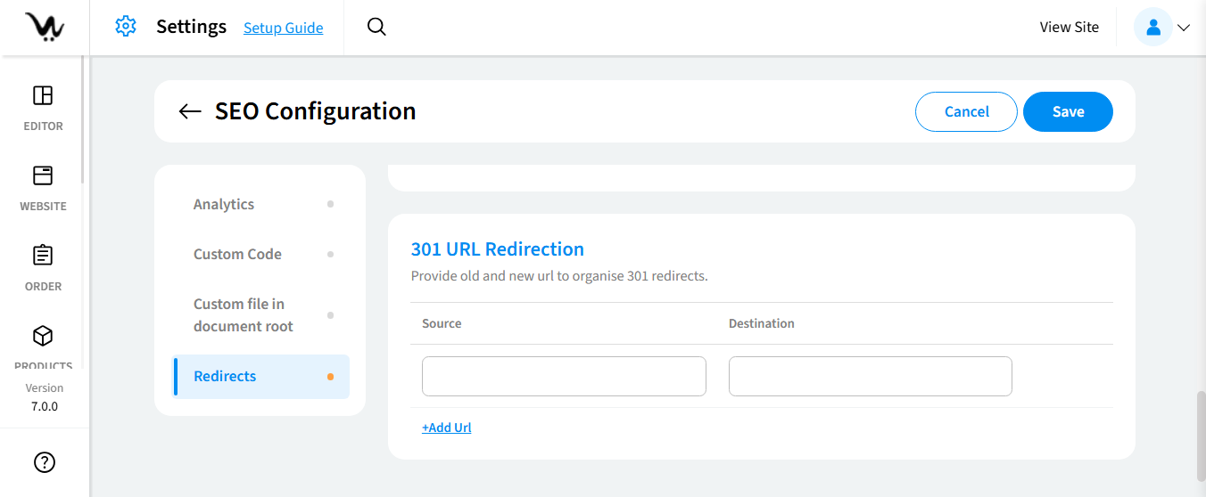Go back using the left arrow
1206x497 pixels.
189,111
